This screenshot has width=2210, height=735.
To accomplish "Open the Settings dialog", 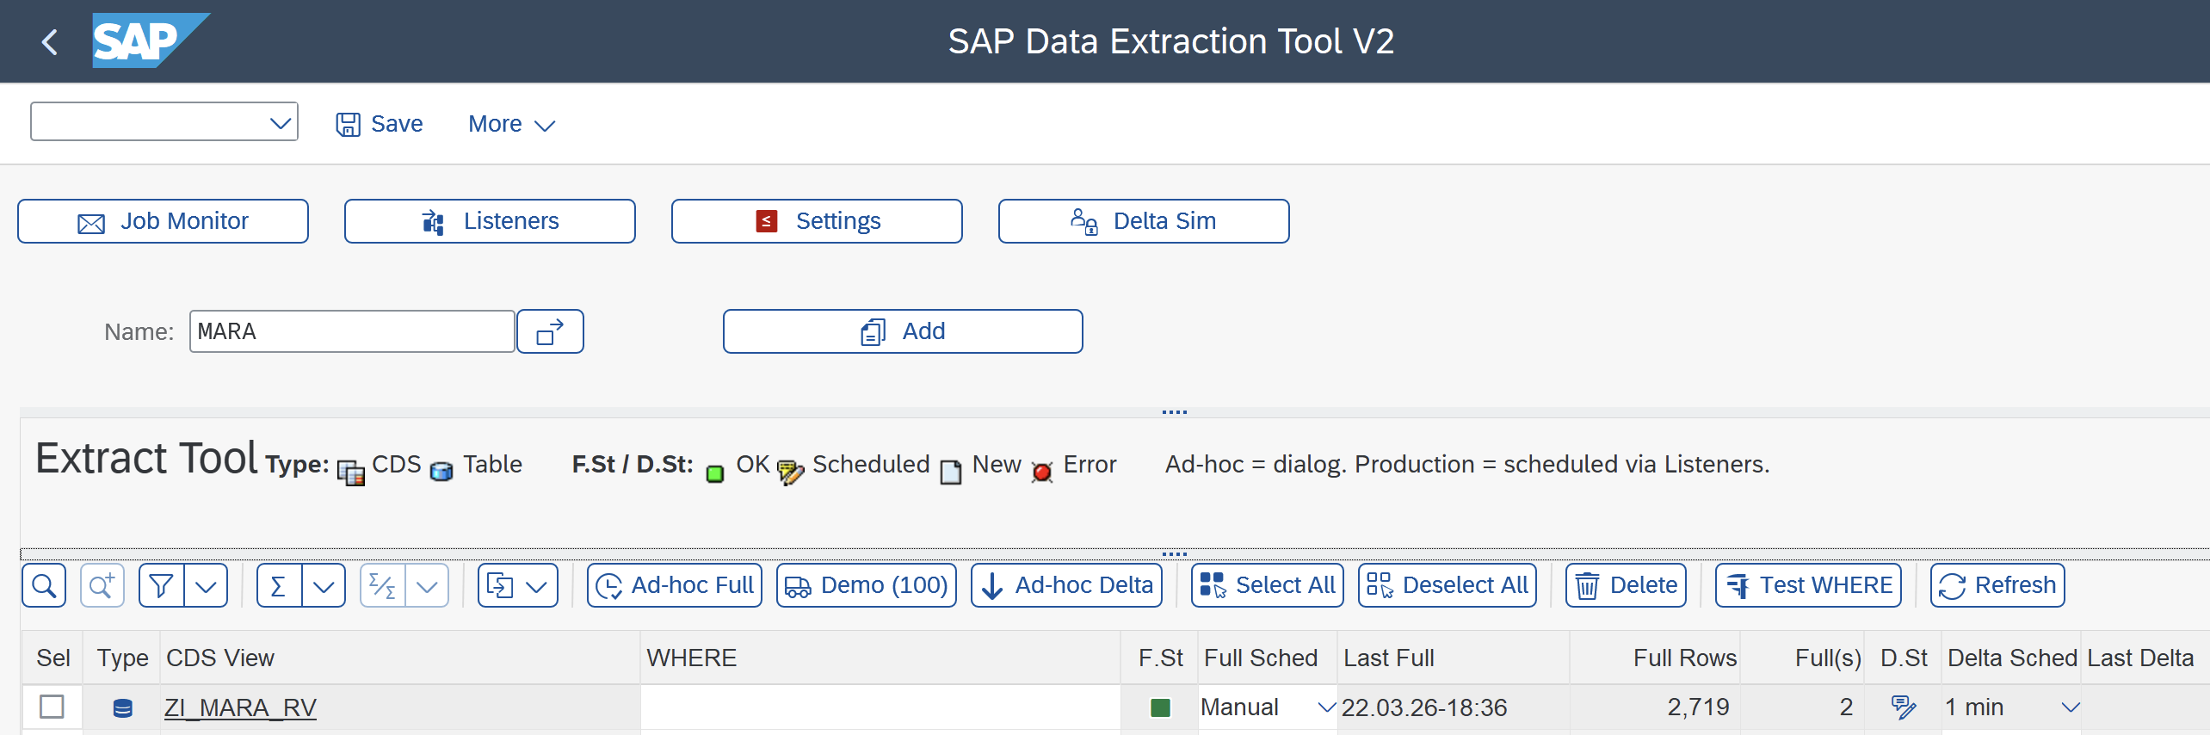I will 817,221.
